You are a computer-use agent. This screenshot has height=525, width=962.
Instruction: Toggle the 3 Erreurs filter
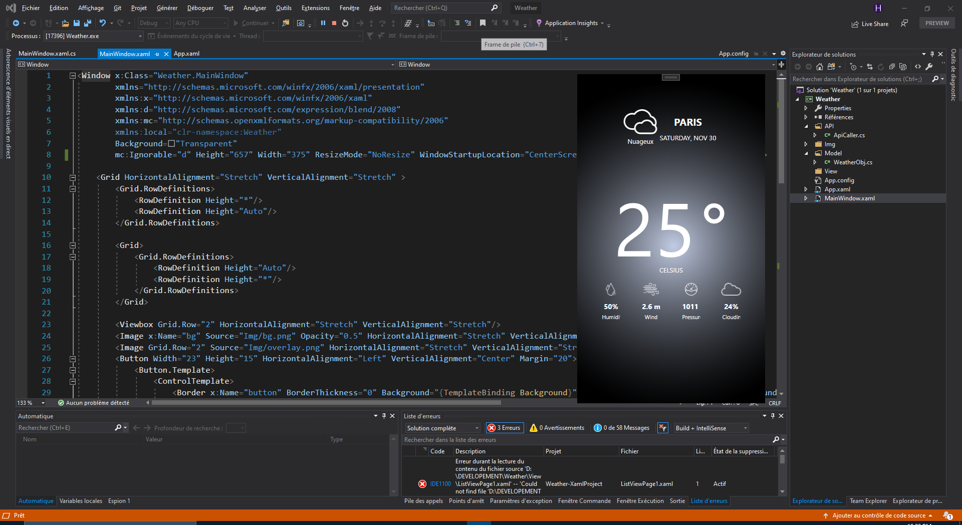point(505,428)
